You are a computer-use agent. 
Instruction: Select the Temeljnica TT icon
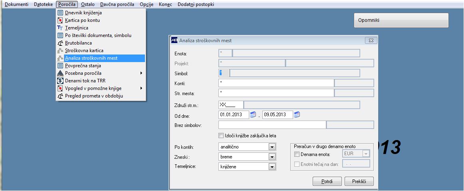click(x=60, y=28)
